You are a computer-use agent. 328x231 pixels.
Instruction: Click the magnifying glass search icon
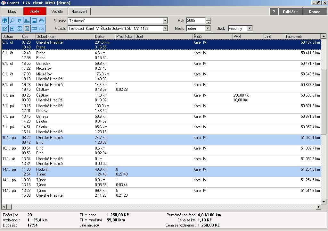pyautogui.click(x=12, y=21)
